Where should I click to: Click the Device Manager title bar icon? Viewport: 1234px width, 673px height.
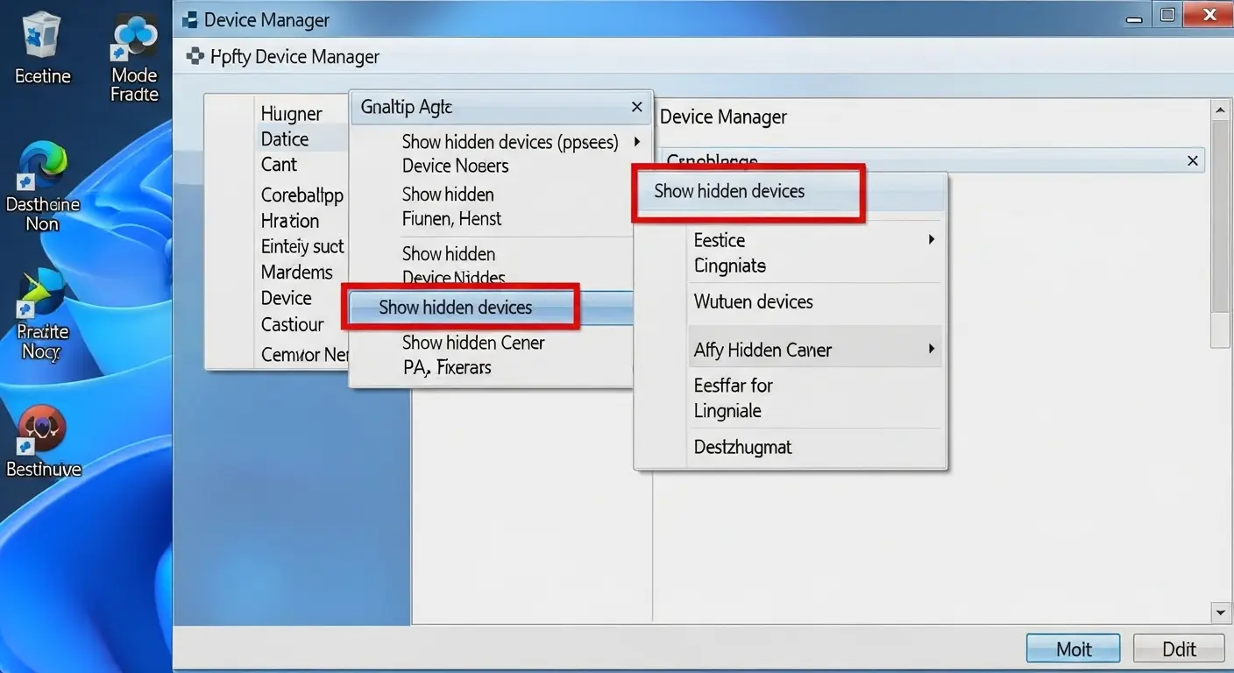190,18
